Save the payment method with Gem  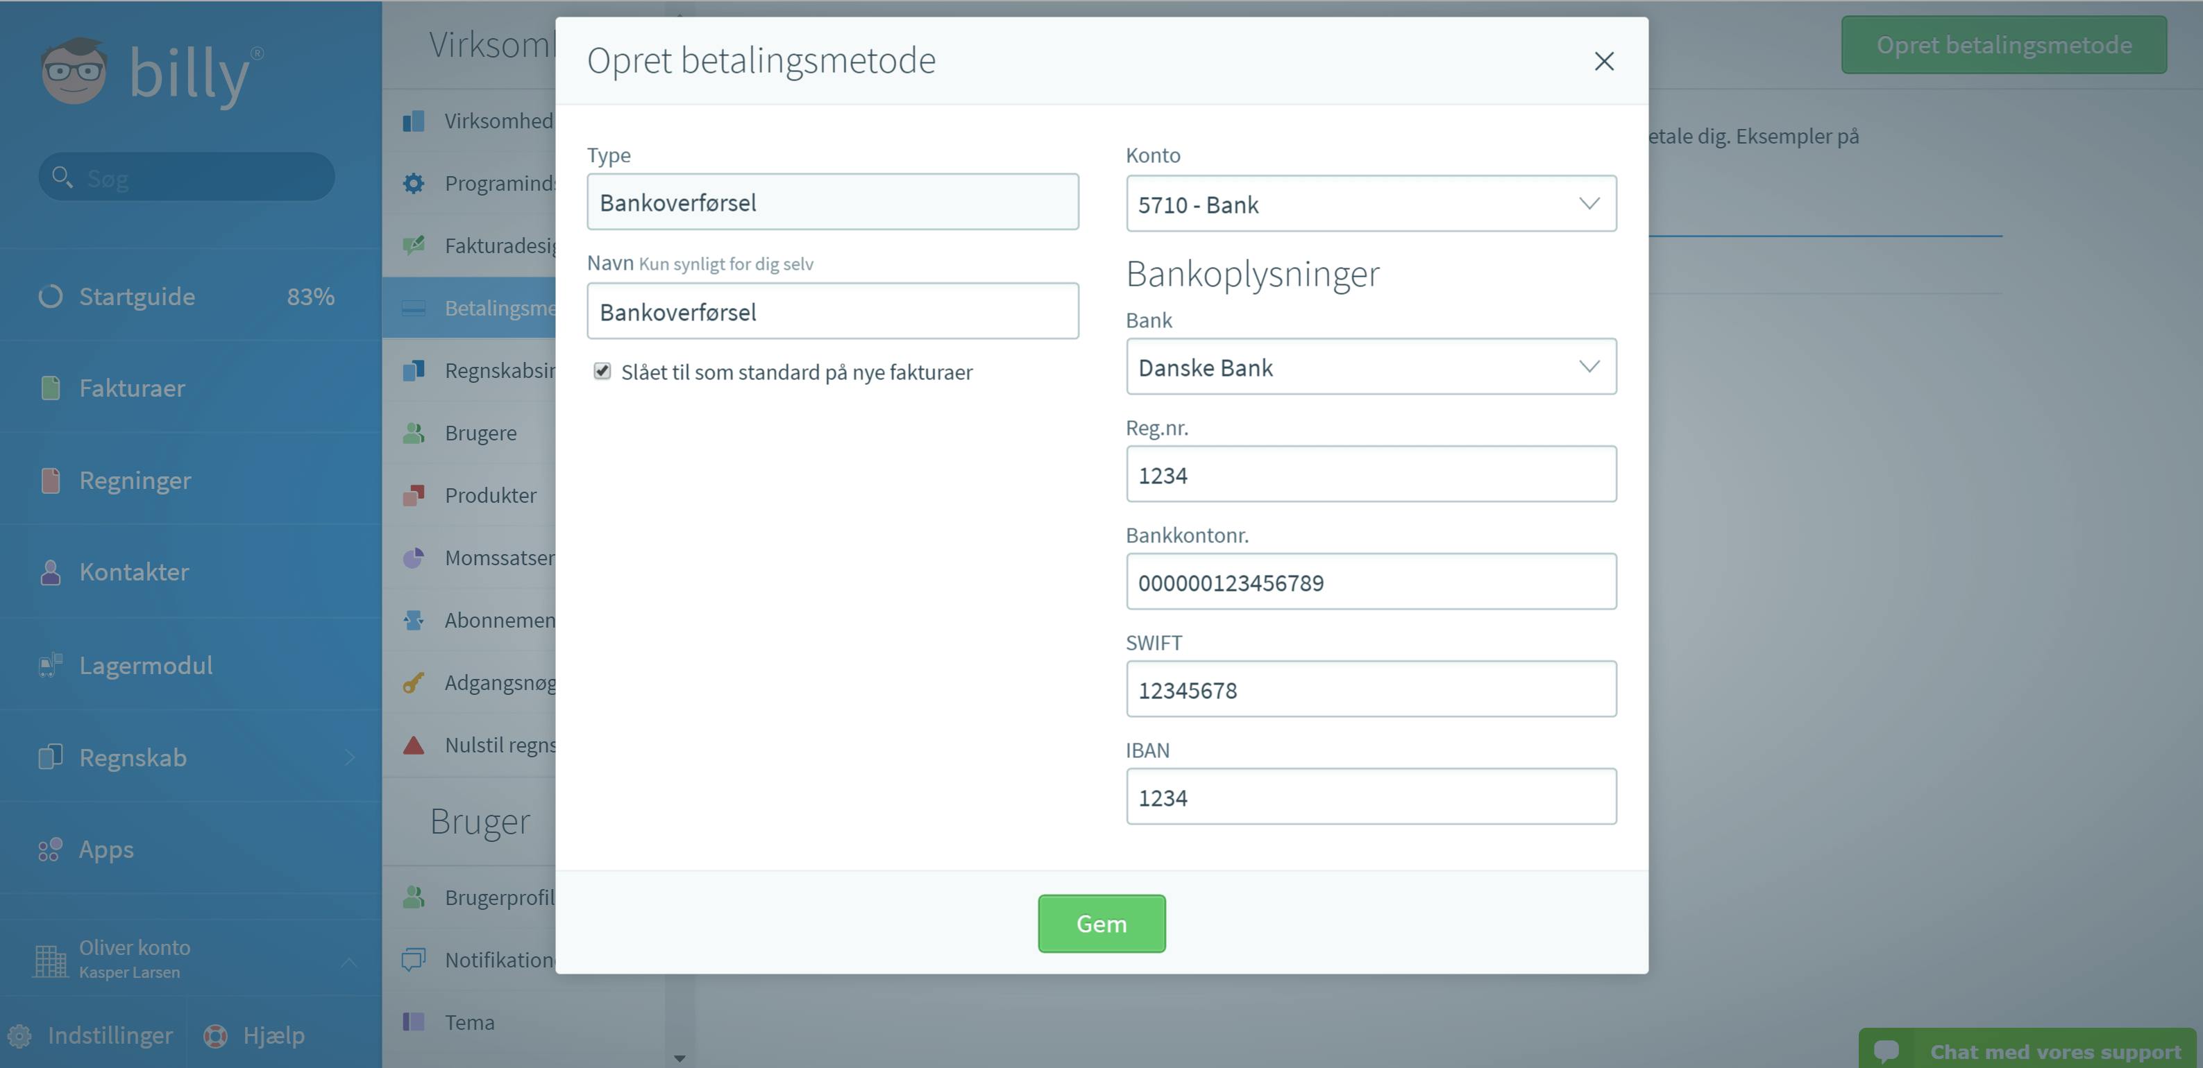(x=1101, y=924)
